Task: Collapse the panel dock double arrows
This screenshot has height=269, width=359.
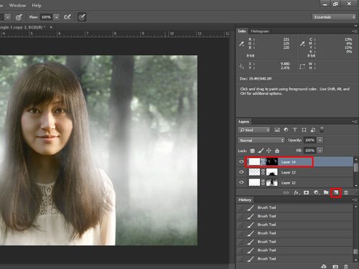Action: 355,26
